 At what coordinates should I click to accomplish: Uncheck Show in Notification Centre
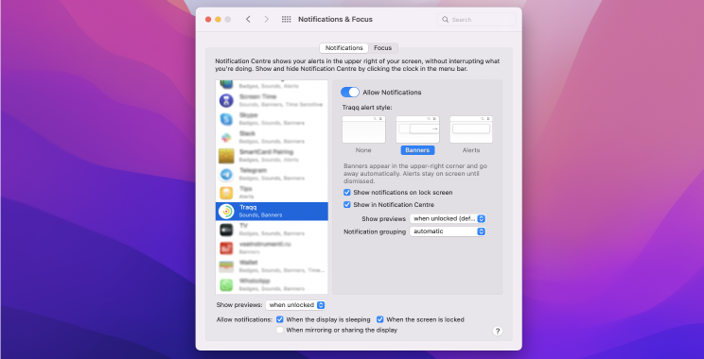346,204
